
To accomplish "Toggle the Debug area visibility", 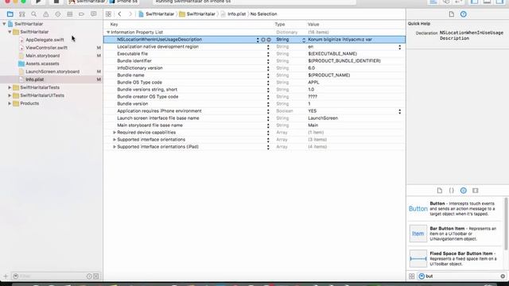I will pos(487,2).
